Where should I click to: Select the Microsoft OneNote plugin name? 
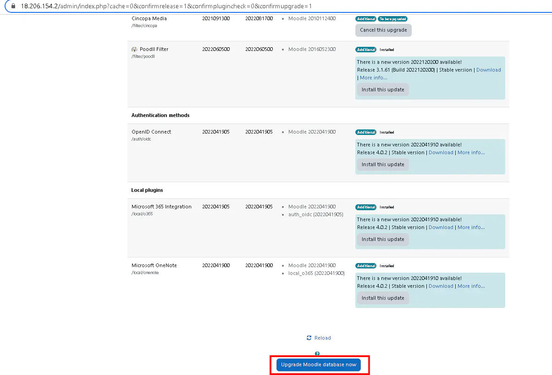coord(154,265)
